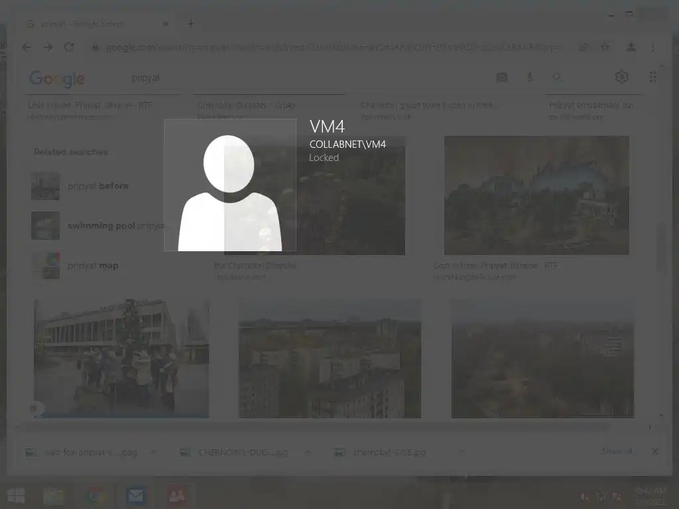Click the network icon in system tray
The width and height of the screenshot is (679, 509).
pos(601,496)
